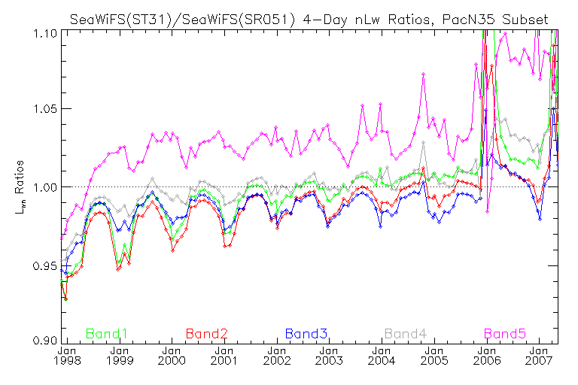This screenshot has width=578, height=385.
Task: Click the Jan 2005 x-axis label
Action: (x=434, y=356)
